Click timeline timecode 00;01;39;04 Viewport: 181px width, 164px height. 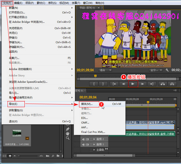tap(88, 97)
